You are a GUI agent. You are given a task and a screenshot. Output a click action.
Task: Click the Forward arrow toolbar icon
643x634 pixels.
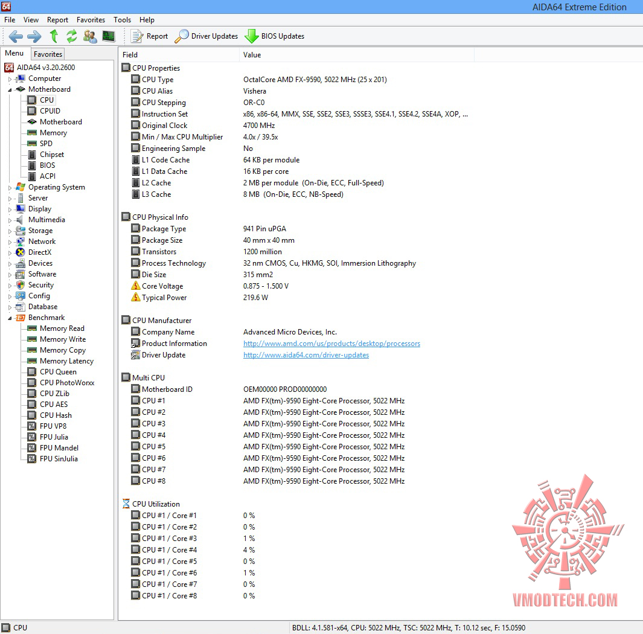click(x=34, y=36)
